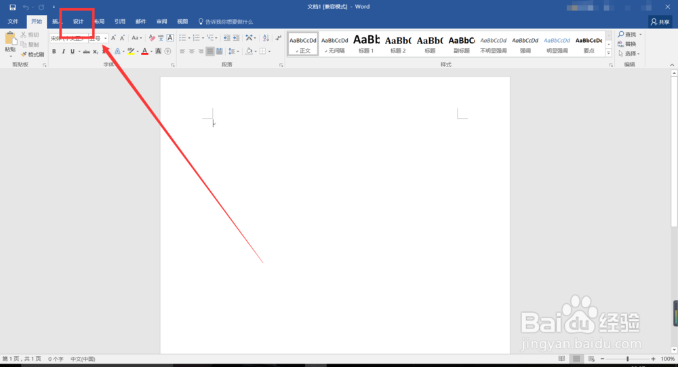Viewport: 678px width, 367px height.
Task: Switch to the 开始 (Home) tab
Action: point(37,21)
